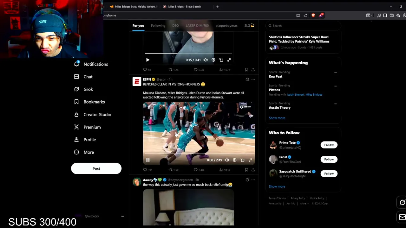Mute the ESPN video's volume

coord(227,160)
